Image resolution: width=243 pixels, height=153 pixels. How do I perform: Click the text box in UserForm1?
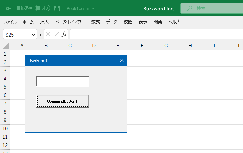click(x=63, y=81)
